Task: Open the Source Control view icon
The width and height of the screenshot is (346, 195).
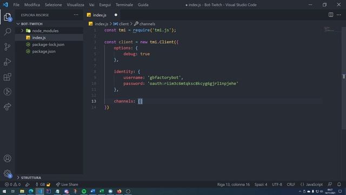Action: click(7, 47)
